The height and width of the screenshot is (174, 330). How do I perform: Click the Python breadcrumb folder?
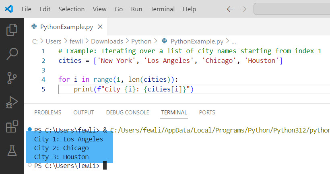click(141, 41)
